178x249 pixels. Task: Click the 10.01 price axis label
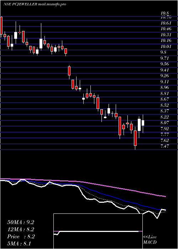166,47
